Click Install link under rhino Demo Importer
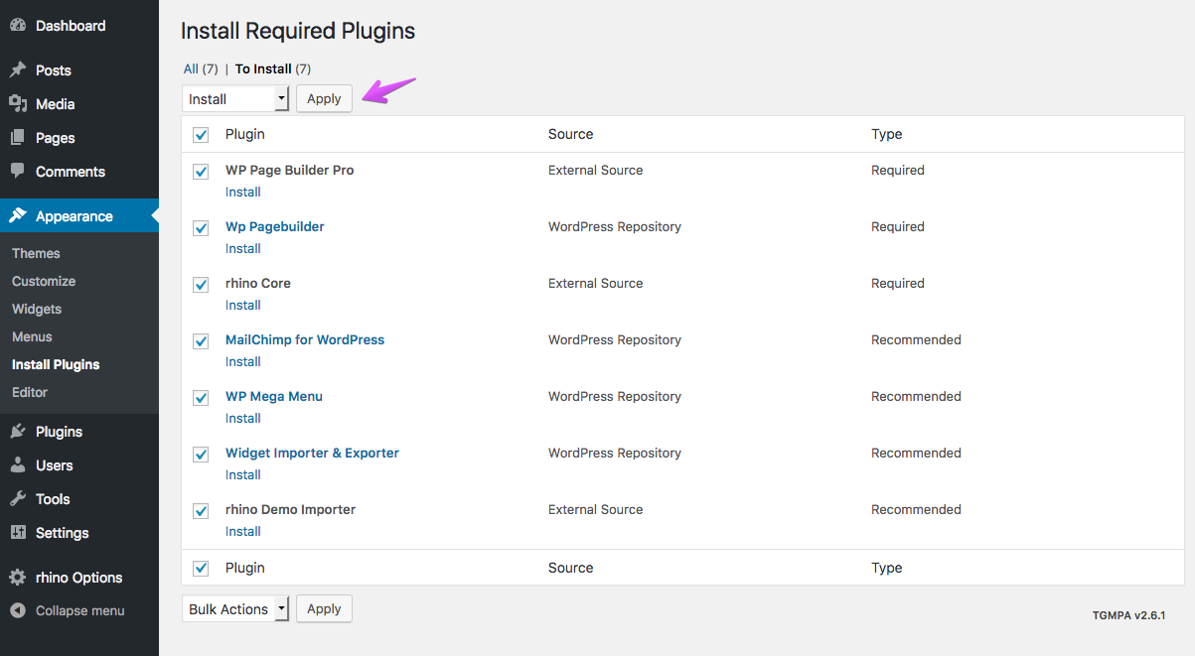 243,532
